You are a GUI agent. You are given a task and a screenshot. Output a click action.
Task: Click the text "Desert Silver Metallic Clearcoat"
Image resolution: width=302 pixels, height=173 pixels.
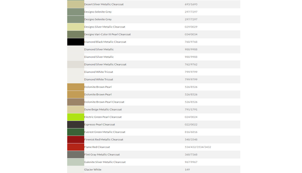pos(104,4)
